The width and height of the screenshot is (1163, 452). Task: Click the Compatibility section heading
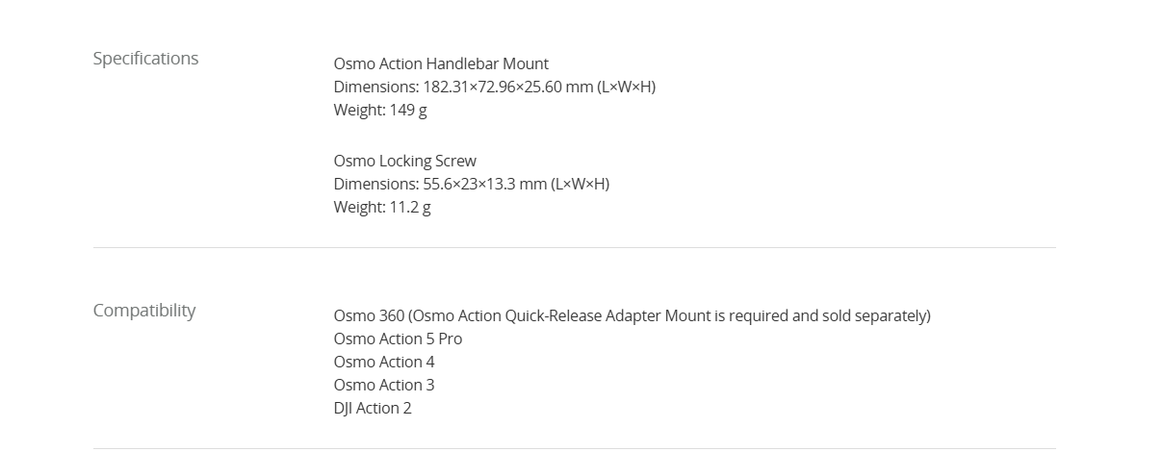[144, 311]
